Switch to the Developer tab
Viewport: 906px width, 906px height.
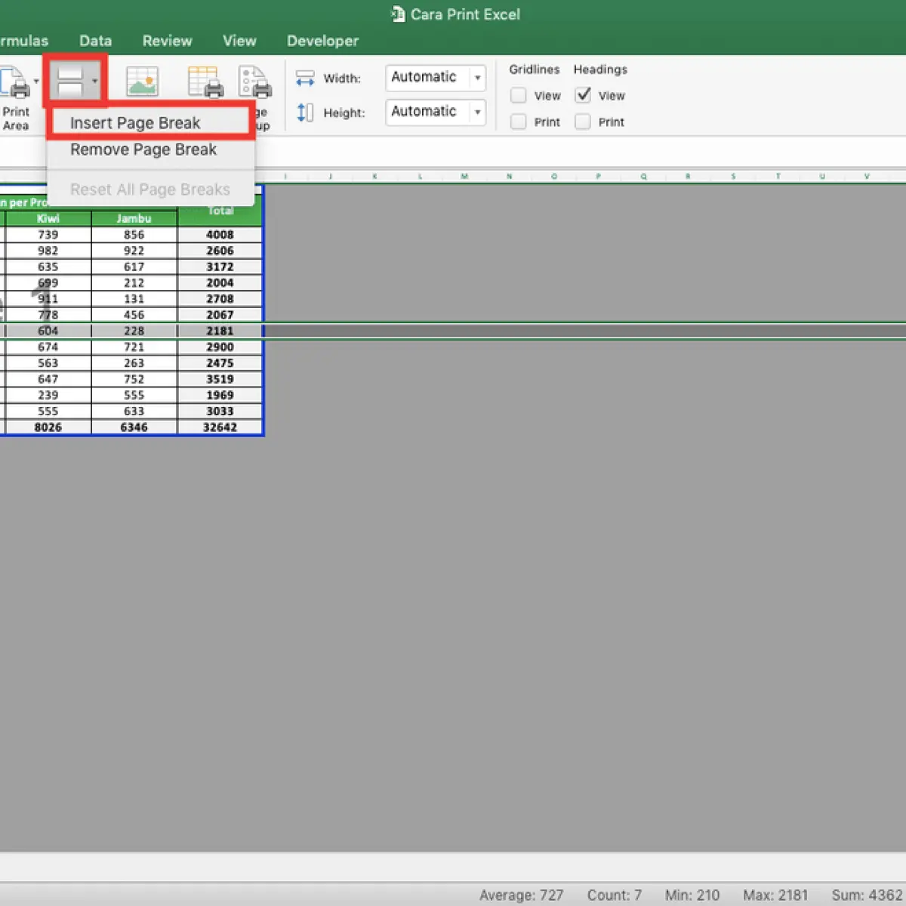click(322, 41)
